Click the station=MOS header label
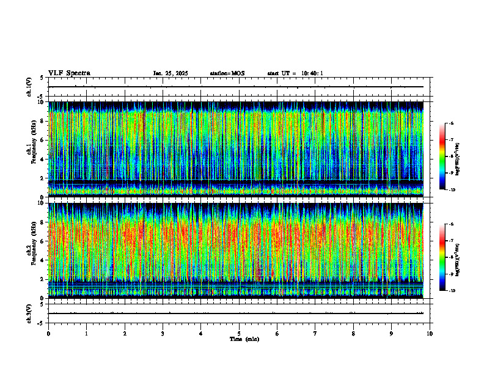484x374 pixels. tap(227, 73)
